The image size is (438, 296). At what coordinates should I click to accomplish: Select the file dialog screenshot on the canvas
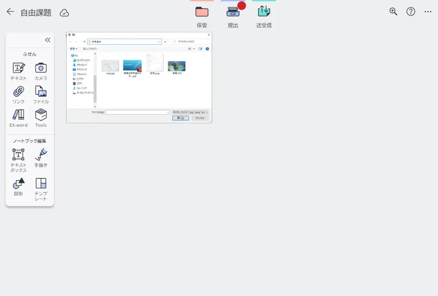[139, 78]
